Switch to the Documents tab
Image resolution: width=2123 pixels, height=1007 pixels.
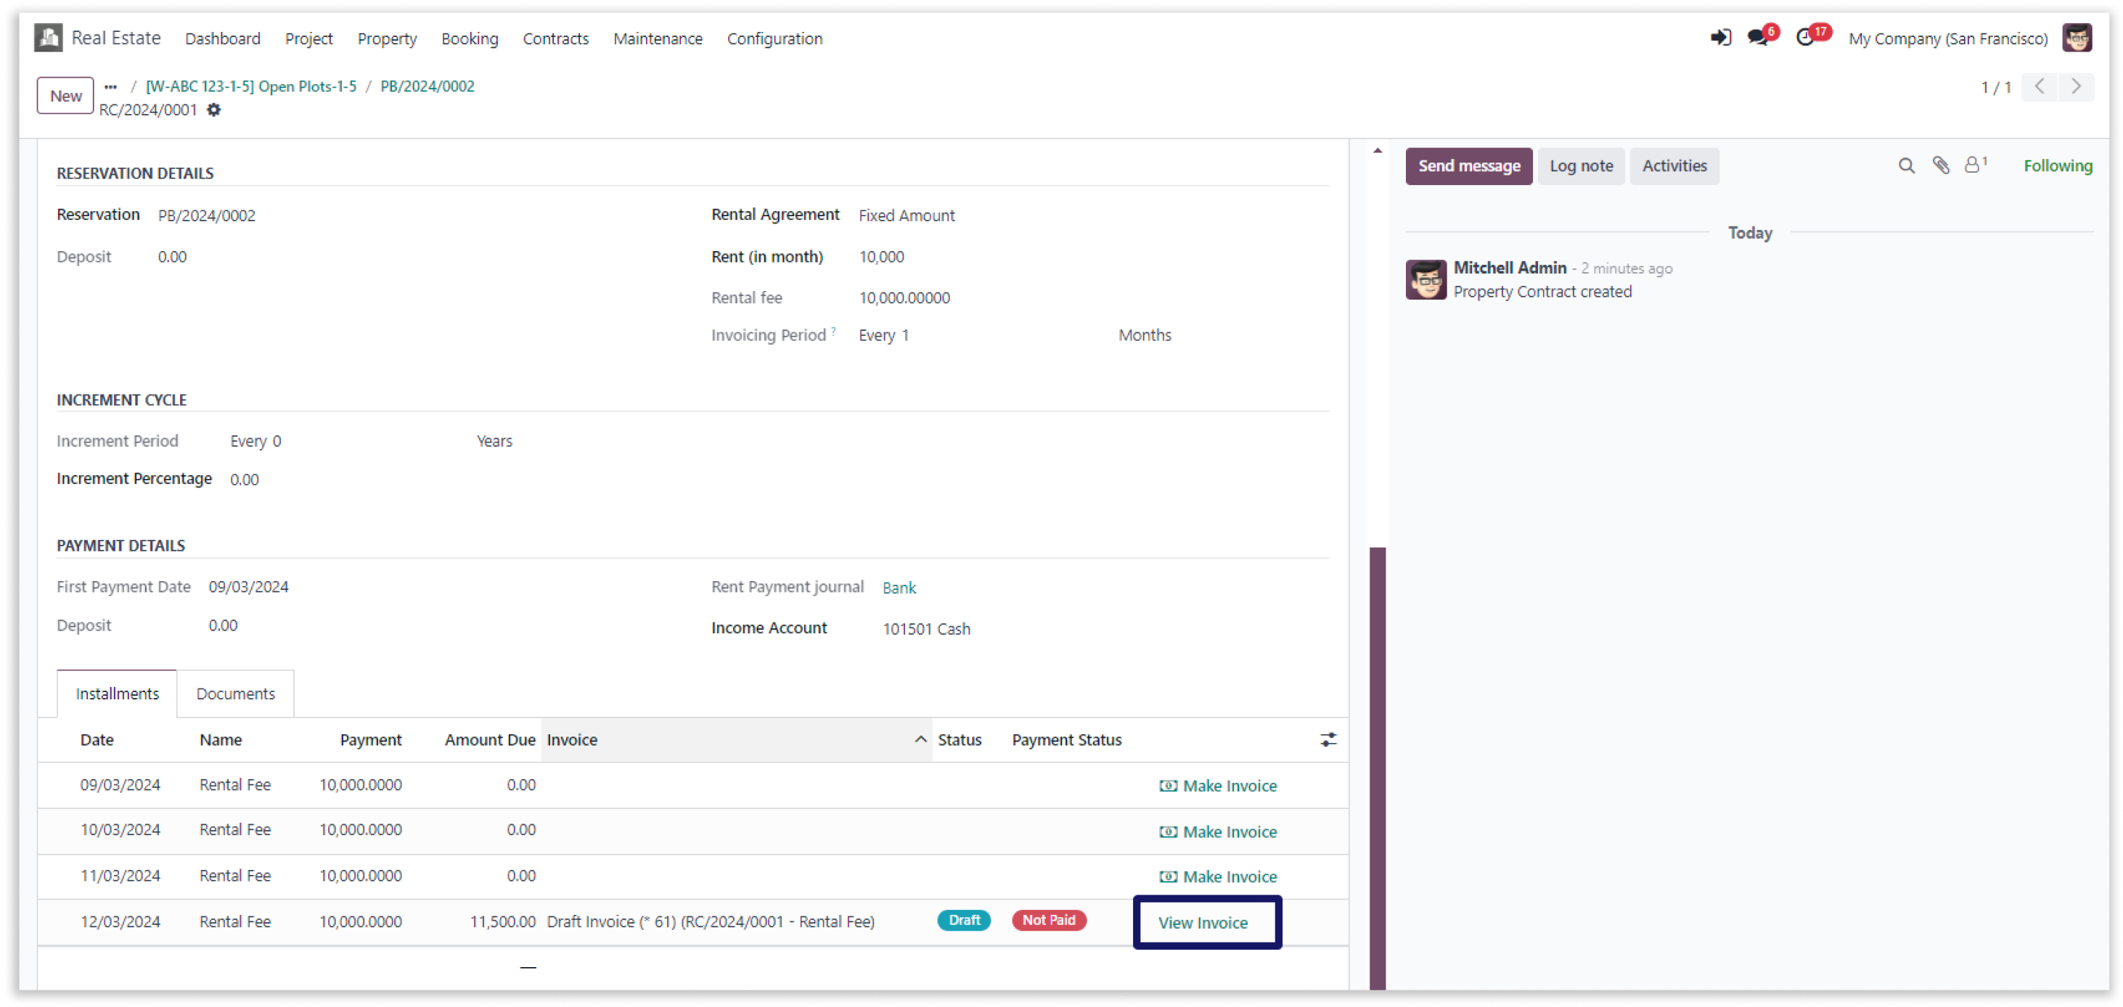[x=236, y=694]
